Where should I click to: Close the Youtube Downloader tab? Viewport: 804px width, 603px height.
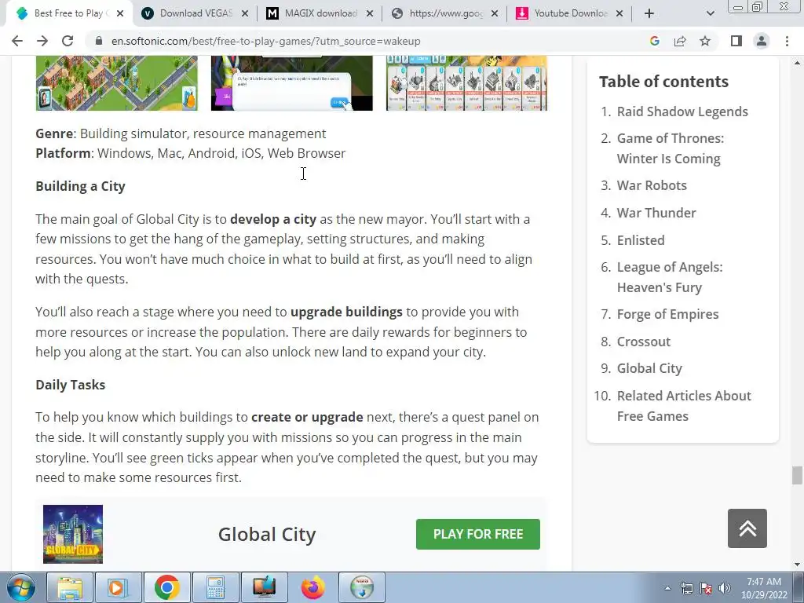(619, 13)
